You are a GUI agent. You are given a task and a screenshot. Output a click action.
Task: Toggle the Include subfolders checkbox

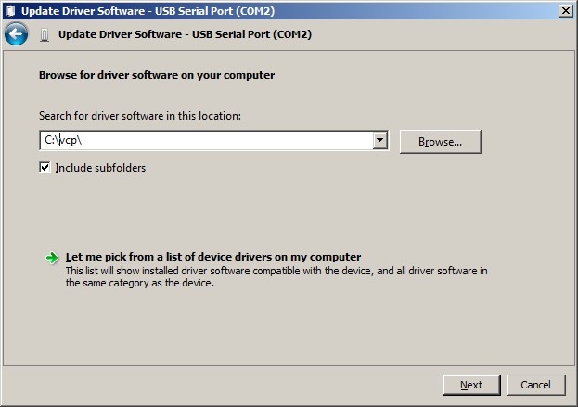point(45,168)
